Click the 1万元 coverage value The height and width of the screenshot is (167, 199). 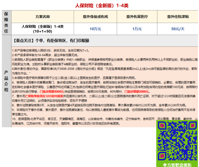[x=137, y=29]
